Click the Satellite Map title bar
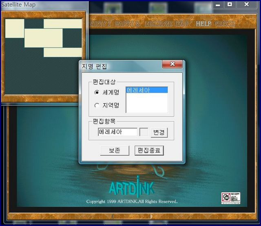The height and width of the screenshot is (226, 261). click(44, 4)
